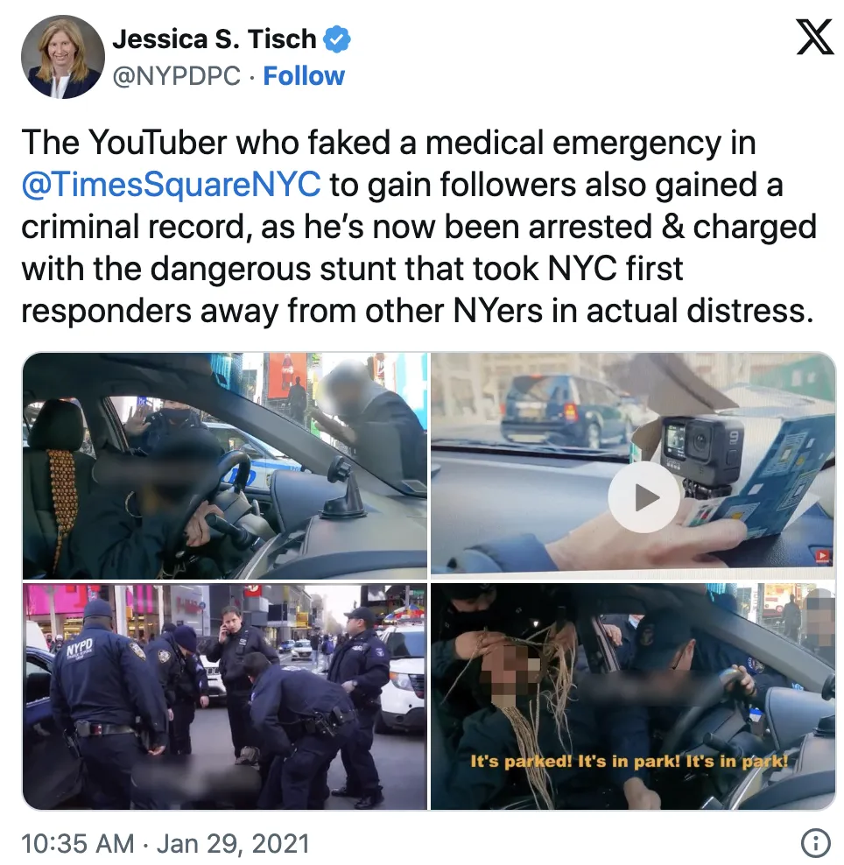The width and height of the screenshot is (844, 865).
Task: Click the small YouTube icon on video
Action: click(x=822, y=556)
